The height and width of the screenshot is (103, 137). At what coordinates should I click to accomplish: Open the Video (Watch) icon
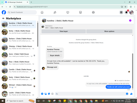68,12
